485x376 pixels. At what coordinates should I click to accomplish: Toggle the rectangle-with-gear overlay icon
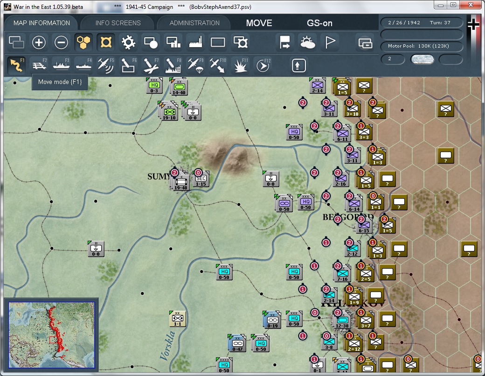(240, 42)
